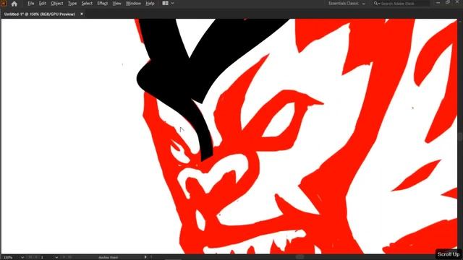The width and height of the screenshot is (463, 260).
Task: Open the Object menu
Action: point(56,4)
